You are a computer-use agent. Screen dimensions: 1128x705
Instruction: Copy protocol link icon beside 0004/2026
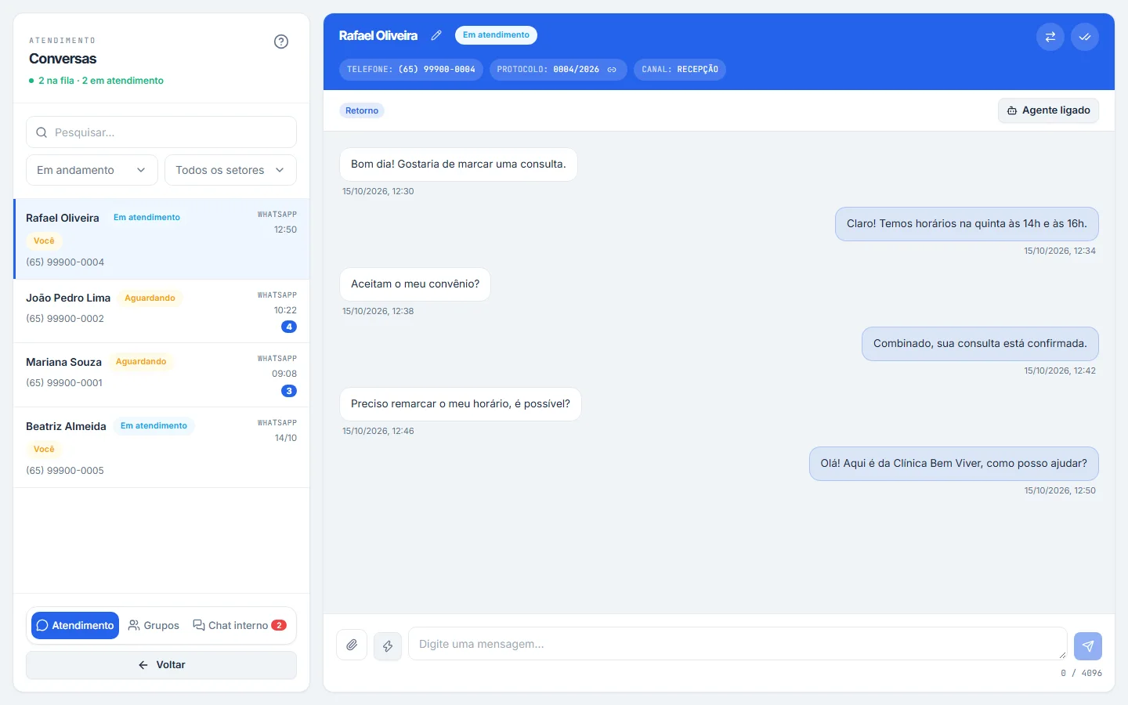tap(612, 70)
